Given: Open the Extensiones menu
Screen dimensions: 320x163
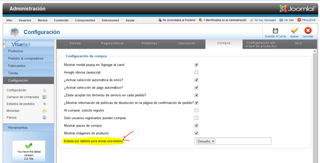Looking at the screenshot, I should point(110,20).
